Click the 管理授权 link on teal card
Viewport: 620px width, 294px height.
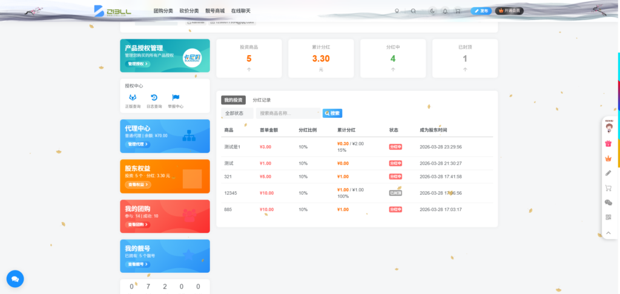pyautogui.click(x=137, y=64)
